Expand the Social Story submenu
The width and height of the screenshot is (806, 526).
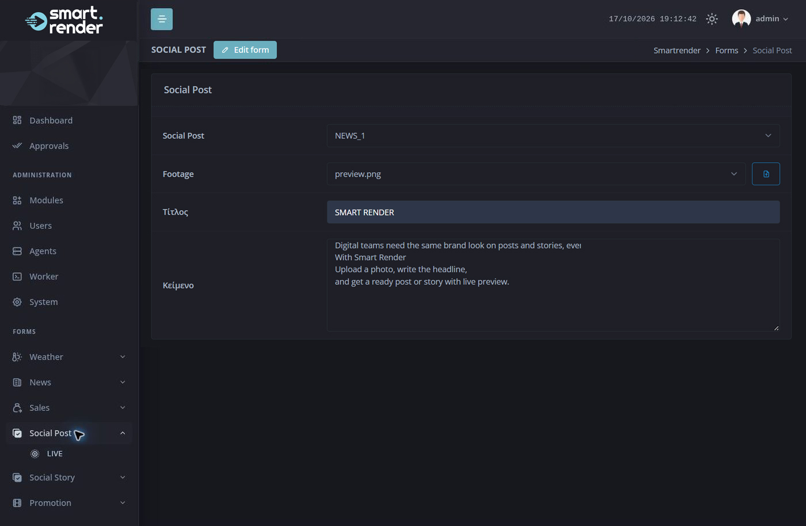point(123,477)
